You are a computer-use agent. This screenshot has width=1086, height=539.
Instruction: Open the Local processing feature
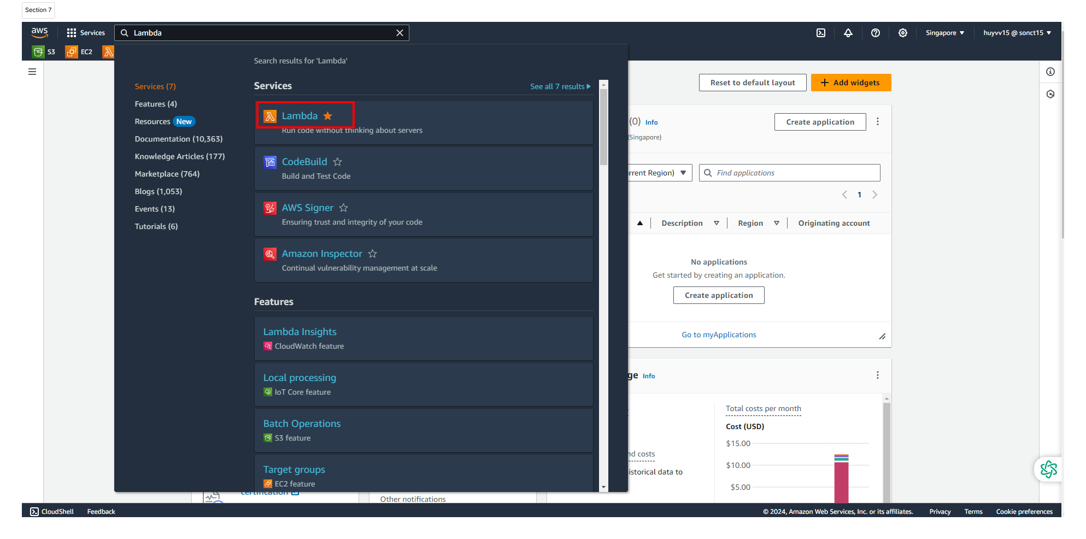(x=300, y=378)
